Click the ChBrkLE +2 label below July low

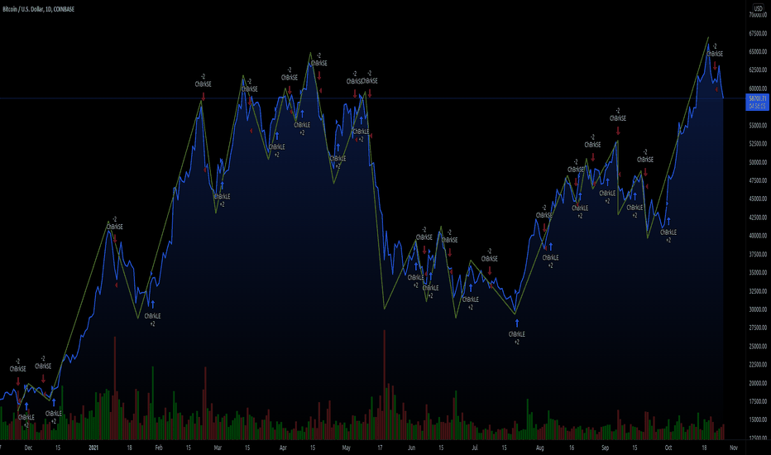(x=517, y=338)
